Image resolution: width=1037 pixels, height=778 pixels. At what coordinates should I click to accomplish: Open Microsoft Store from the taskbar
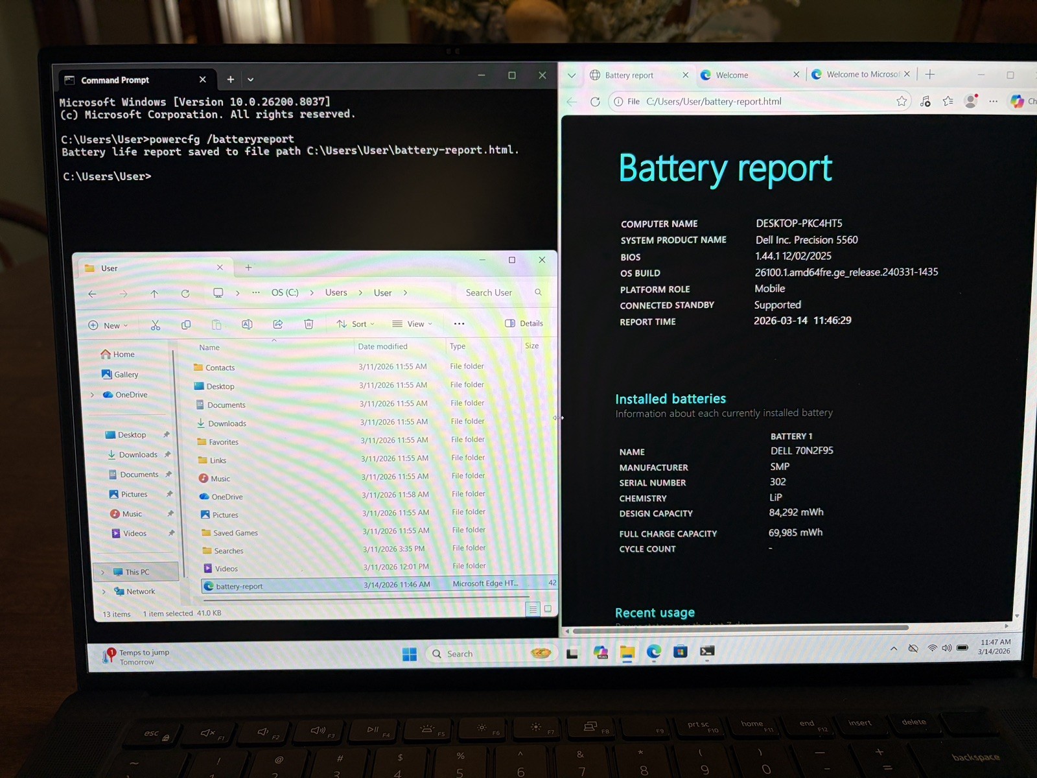[x=681, y=653]
